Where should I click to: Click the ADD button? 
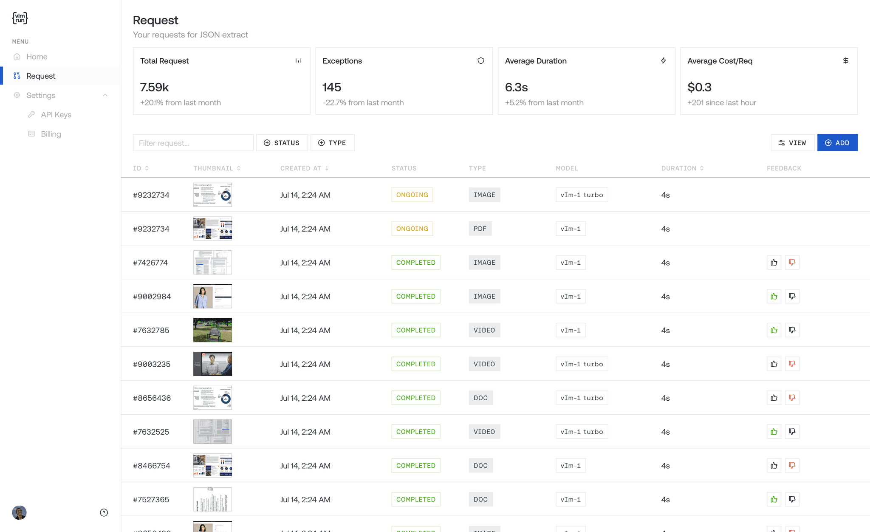tap(837, 142)
